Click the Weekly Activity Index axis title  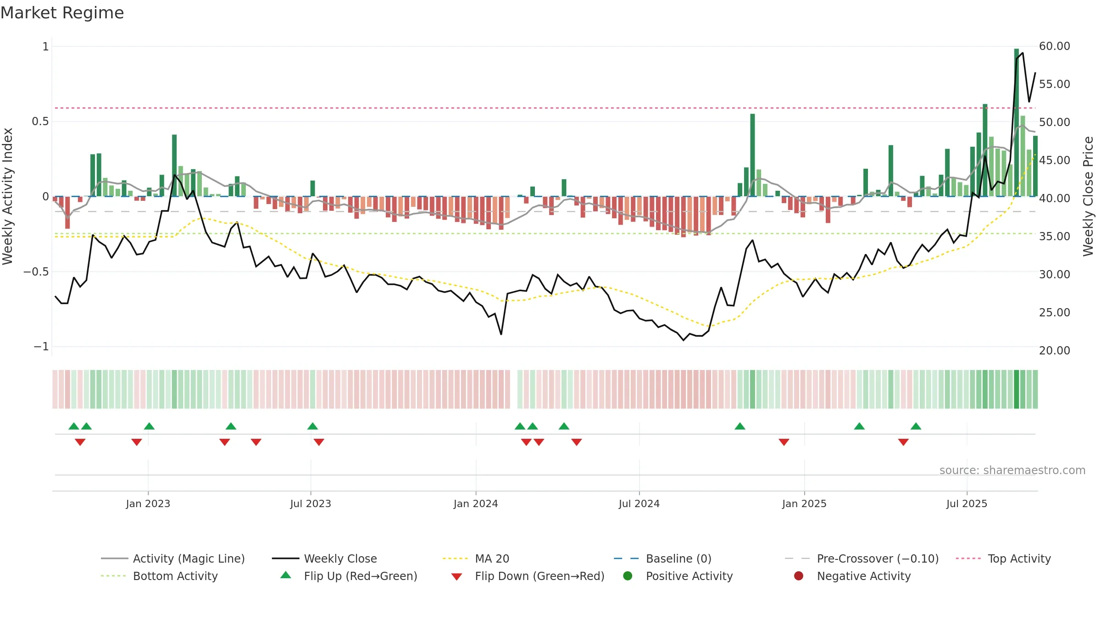point(7,196)
